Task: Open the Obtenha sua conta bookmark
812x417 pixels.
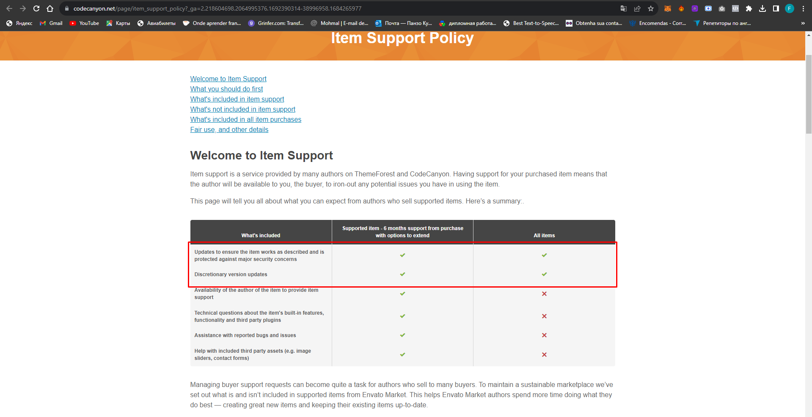Action: [594, 23]
